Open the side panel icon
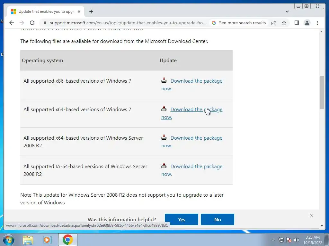This screenshot has width=329, height=246. pos(297,23)
